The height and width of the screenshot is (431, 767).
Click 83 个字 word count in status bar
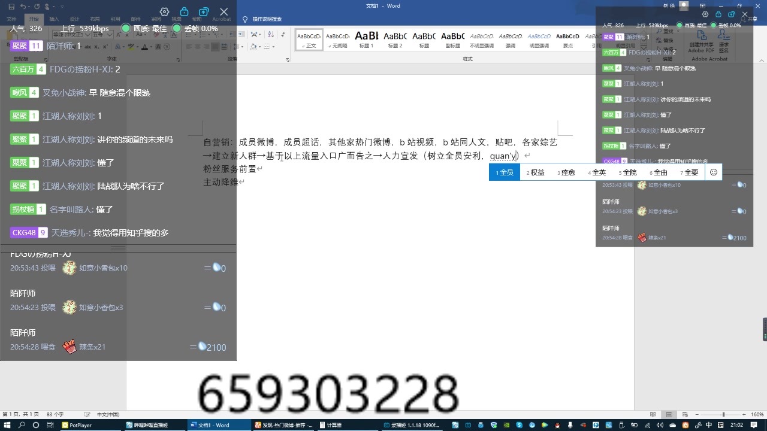tap(55, 414)
